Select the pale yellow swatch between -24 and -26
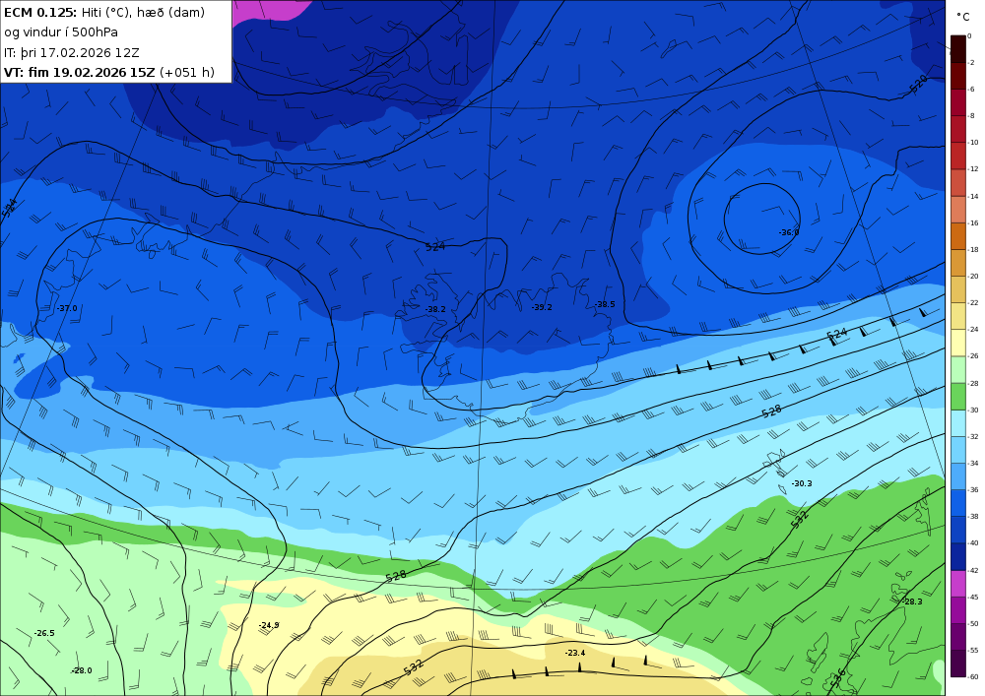 [958, 343]
